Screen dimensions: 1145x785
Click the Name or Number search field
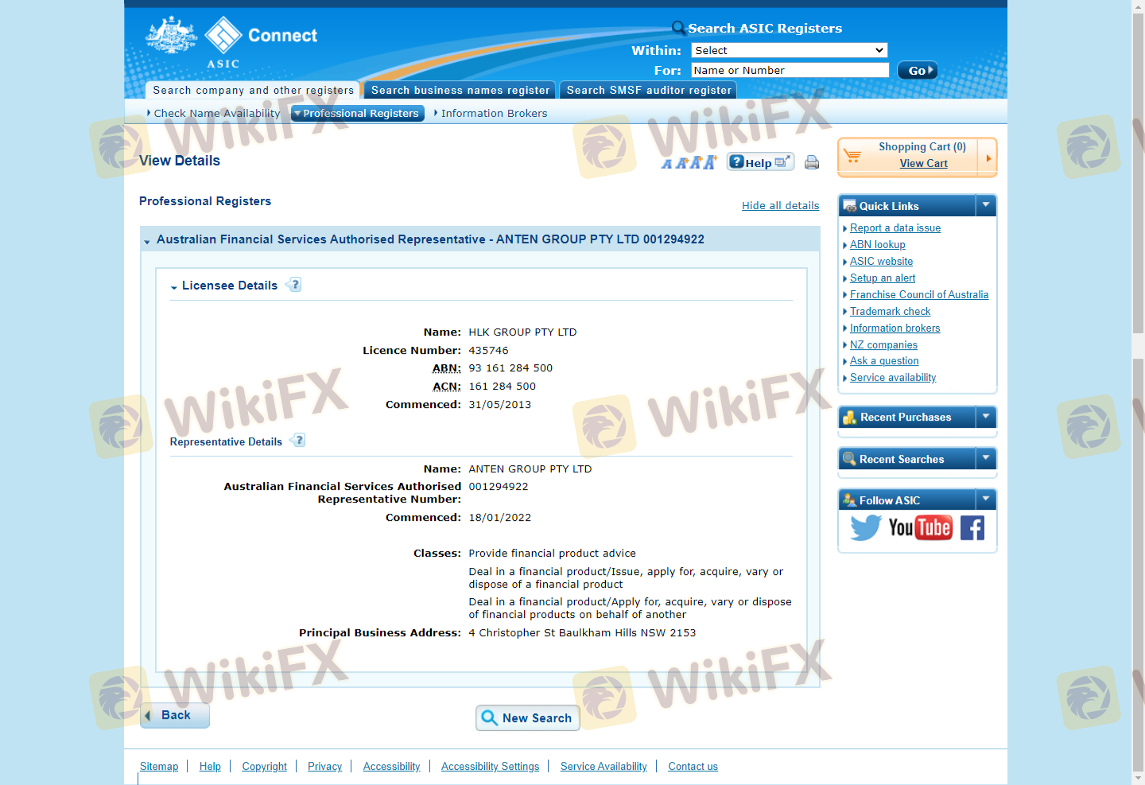tap(789, 70)
